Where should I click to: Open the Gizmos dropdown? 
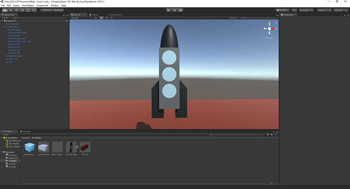pos(234,18)
